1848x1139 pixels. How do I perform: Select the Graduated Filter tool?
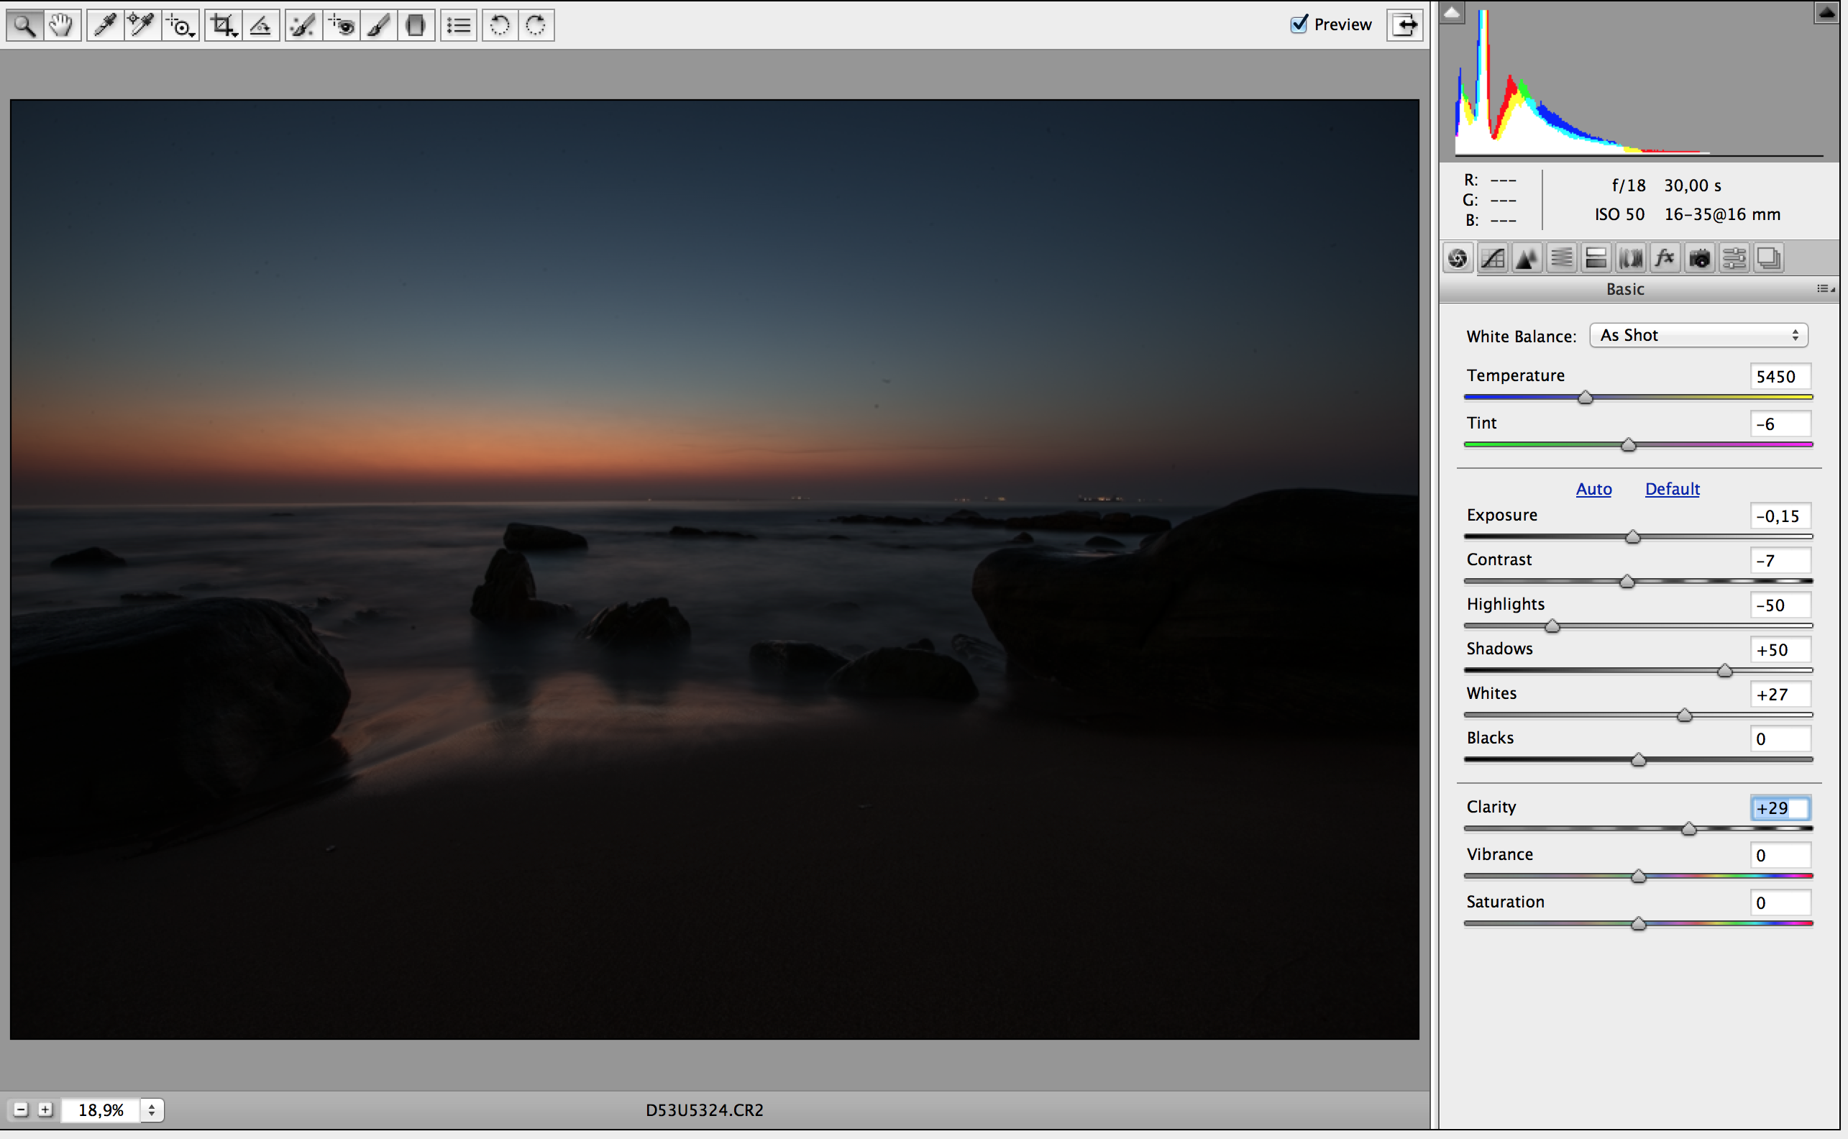(415, 26)
